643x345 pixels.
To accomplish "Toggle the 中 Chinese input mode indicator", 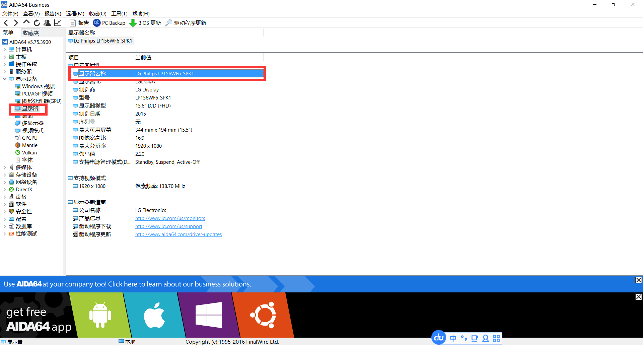I will [x=453, y=338].
